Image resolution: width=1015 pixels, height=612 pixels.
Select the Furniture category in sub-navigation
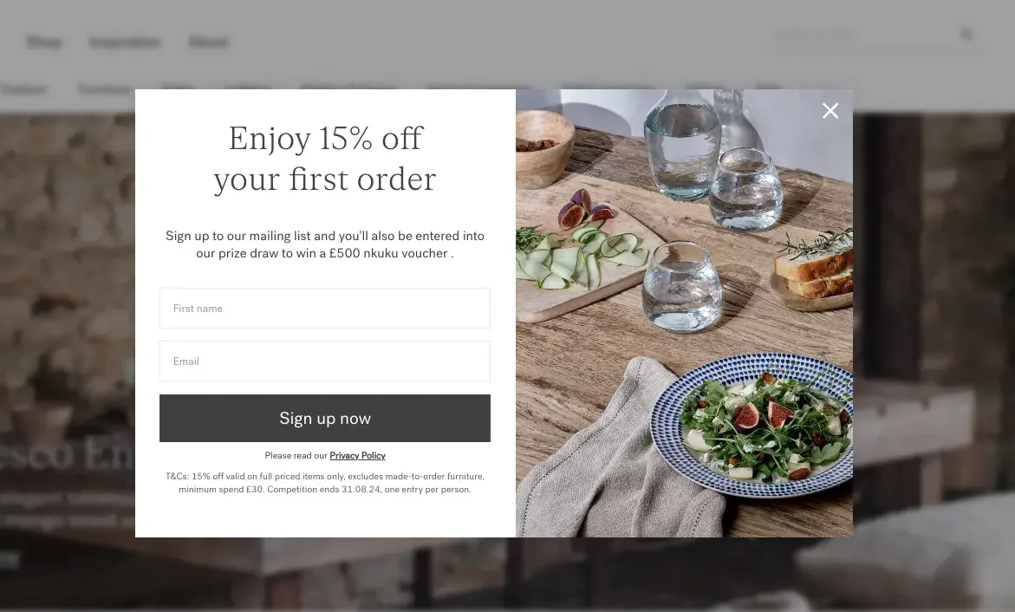pos(105,89)
